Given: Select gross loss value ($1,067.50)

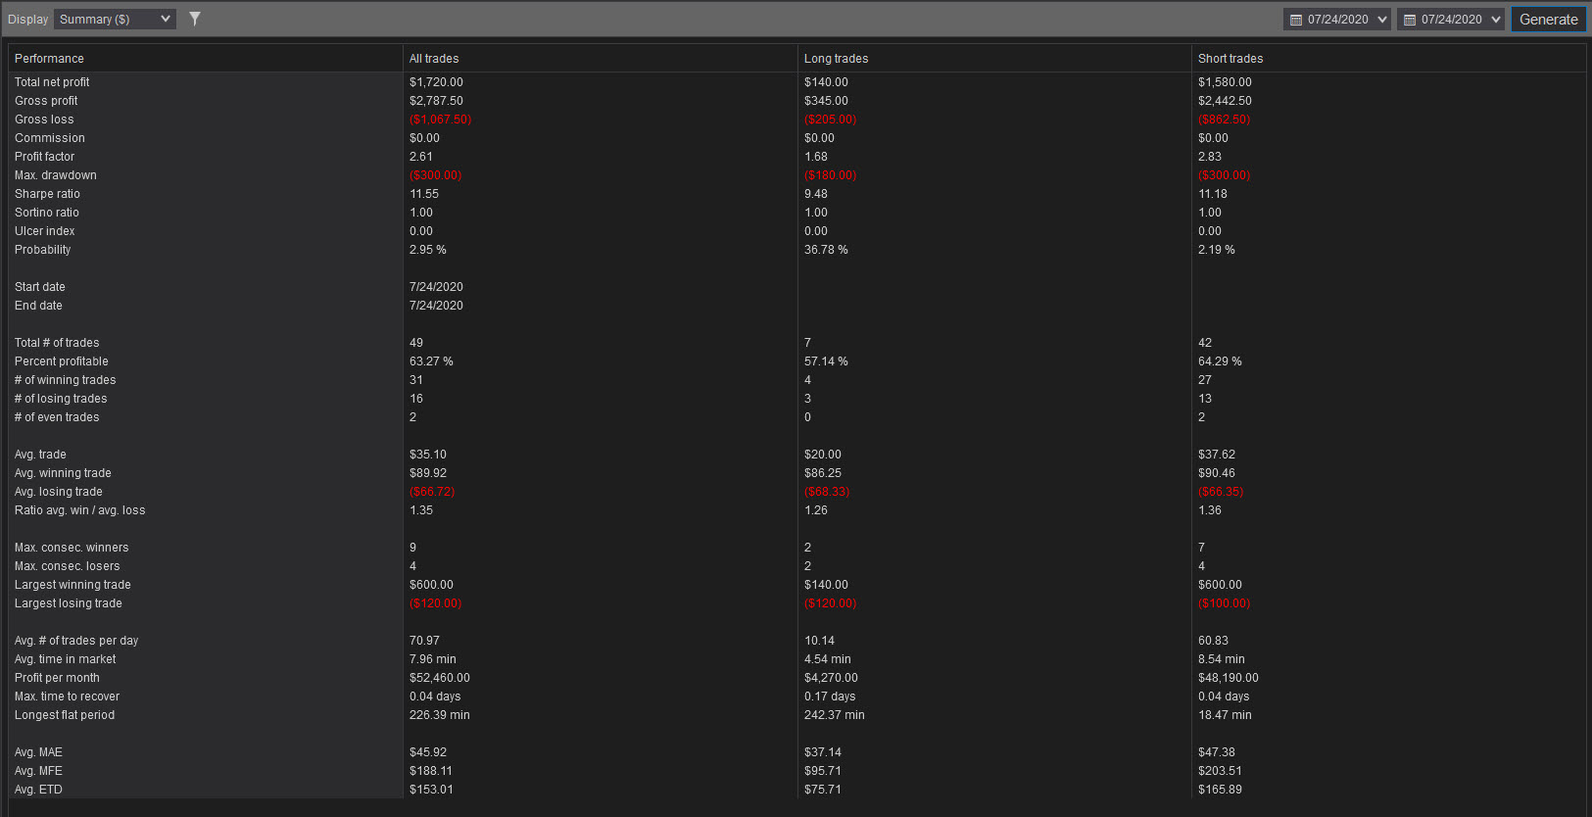Looking at the screenshot, I should [440, 120].
